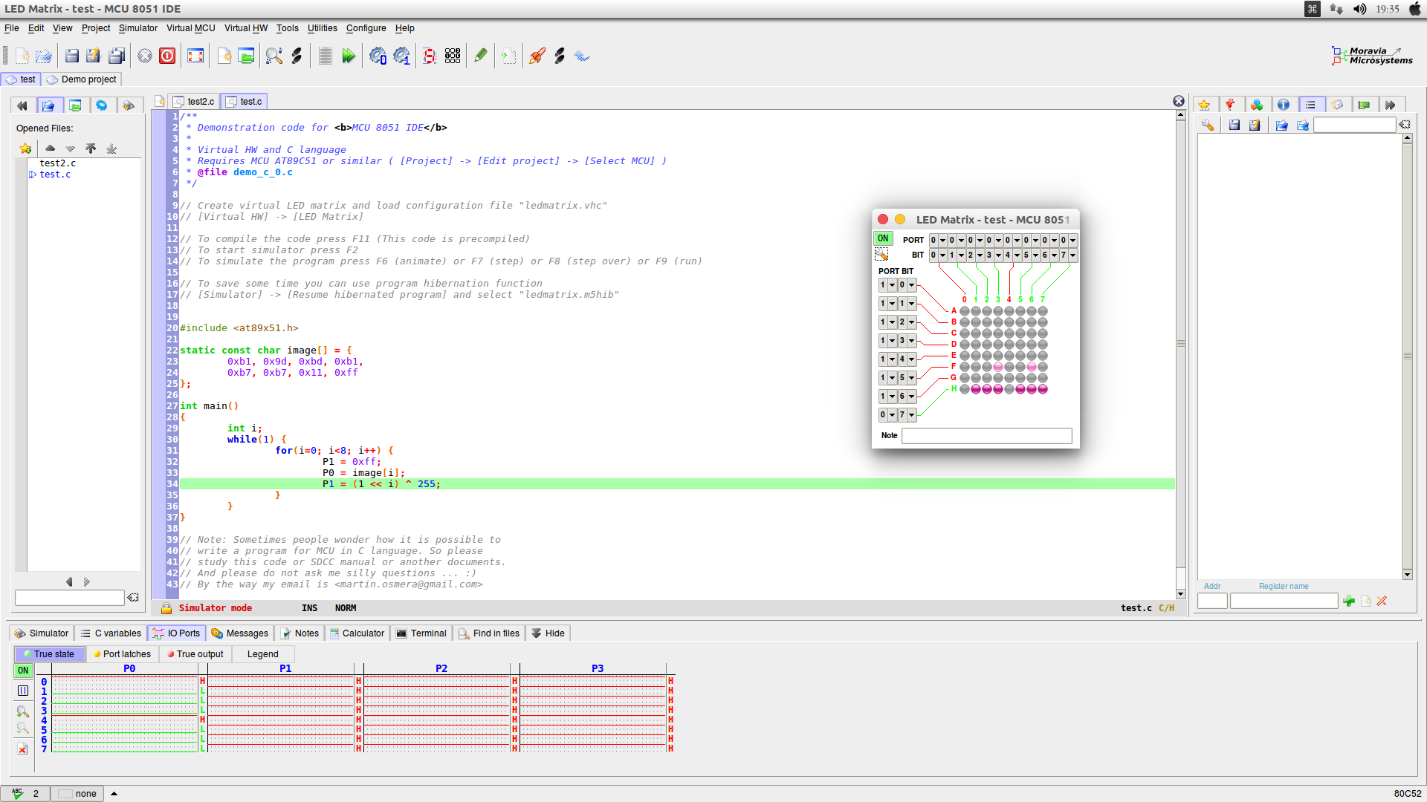This screenshot has height=802, width=1427.
Task: Click the green plus add register icon
Action: pyautogui.click(x=1349, y=601)
